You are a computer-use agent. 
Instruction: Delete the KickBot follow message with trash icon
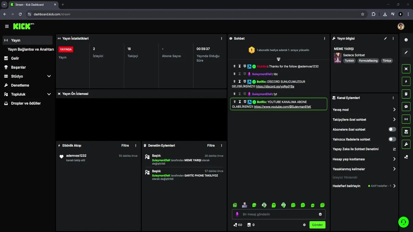click(235, 66)
